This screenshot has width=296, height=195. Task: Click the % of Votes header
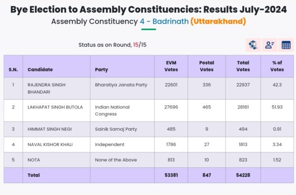click(x=277, y=66)
